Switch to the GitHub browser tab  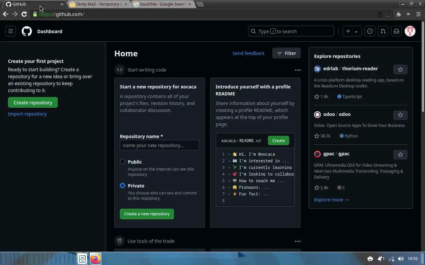[35, 4]
